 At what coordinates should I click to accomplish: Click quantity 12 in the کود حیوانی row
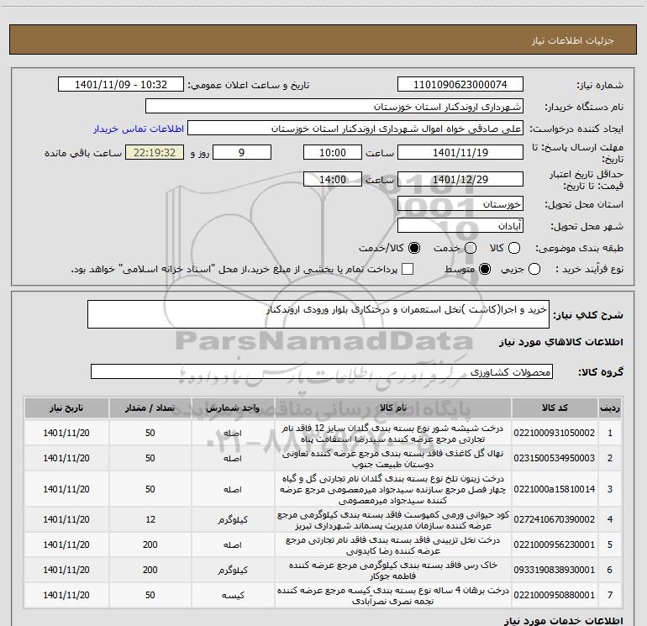pos(150,519)
